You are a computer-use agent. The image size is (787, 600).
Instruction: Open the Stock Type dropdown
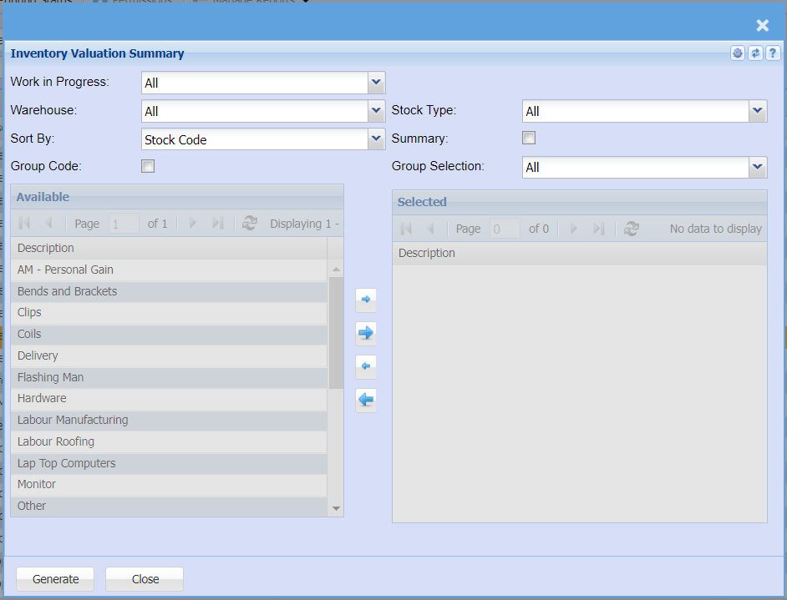click(758, 110)
